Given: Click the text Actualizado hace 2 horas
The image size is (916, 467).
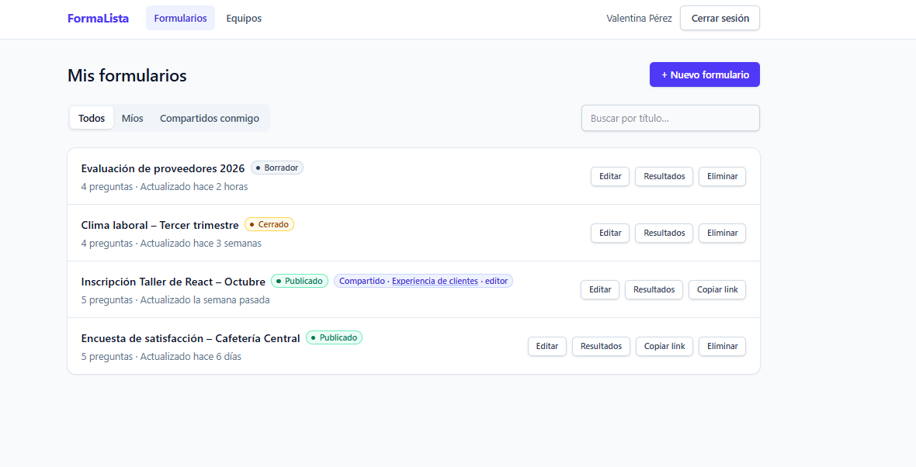Looking at the screenshot, I should 194,187.
